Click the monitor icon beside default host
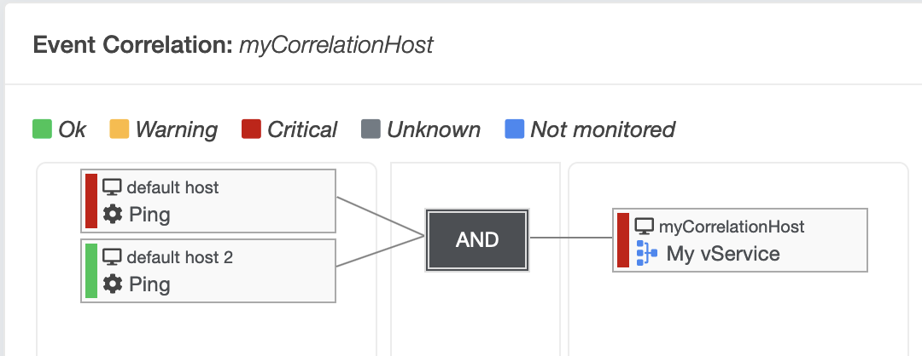The image size is (922, 356). 112,187
